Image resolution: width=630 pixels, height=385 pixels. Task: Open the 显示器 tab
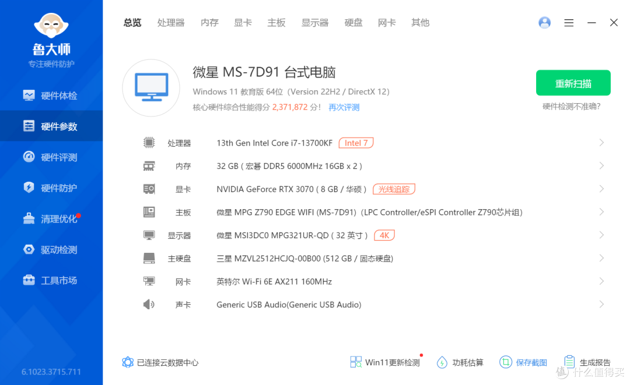point(315,22)
